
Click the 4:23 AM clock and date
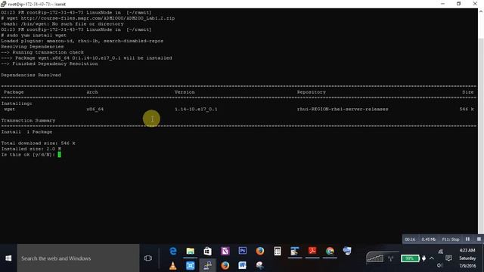(467, 258)
